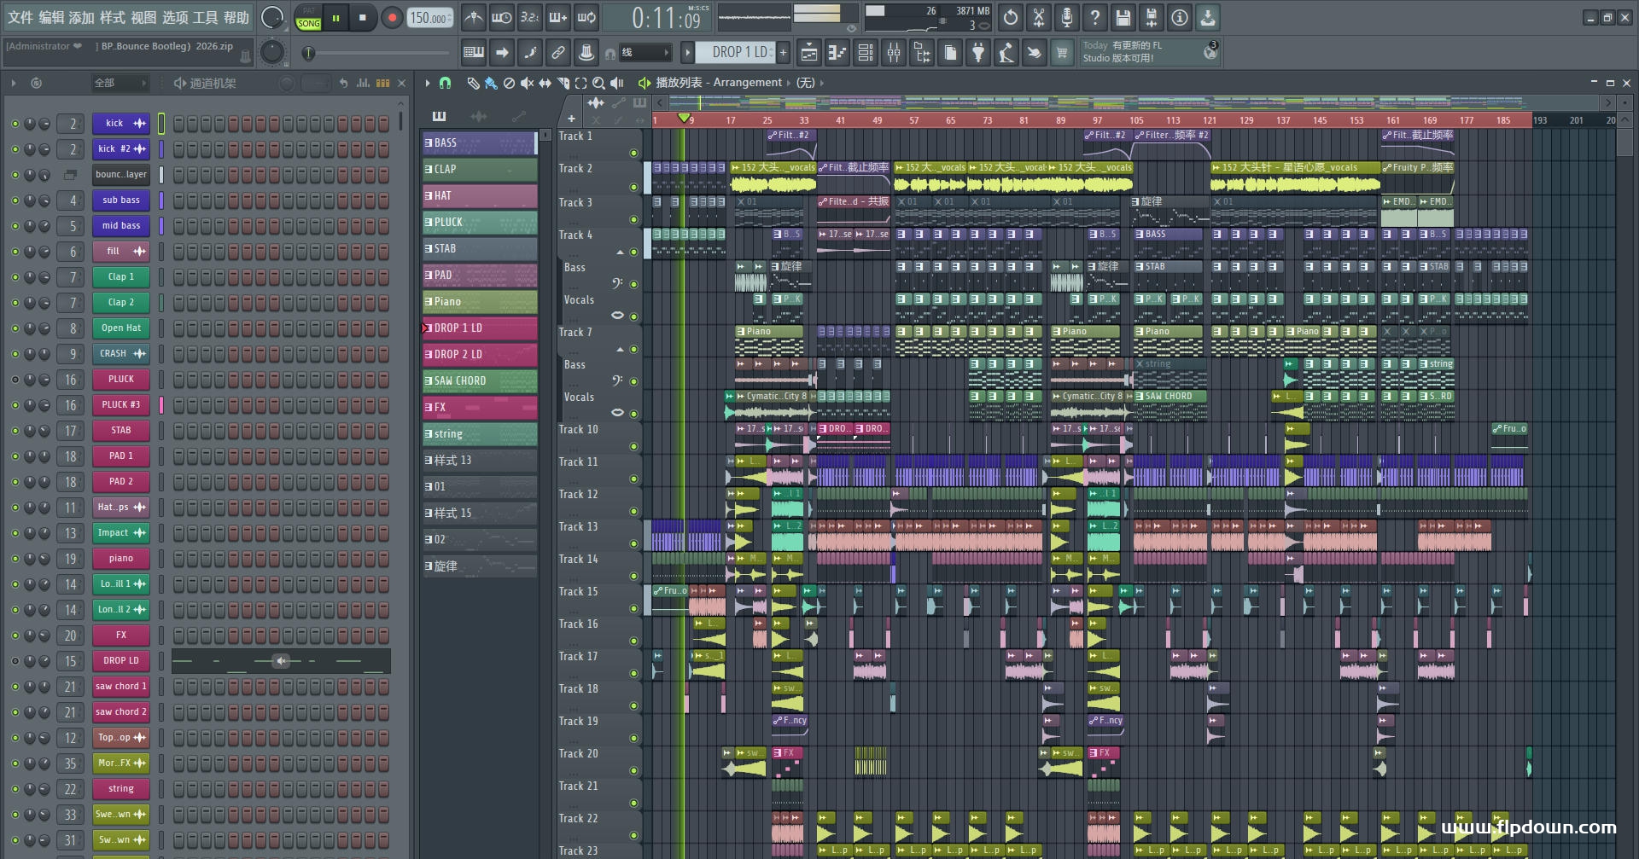Select the playlist draw pencil tool
This screenshot has width=1639, height=859.
(473, 83)
